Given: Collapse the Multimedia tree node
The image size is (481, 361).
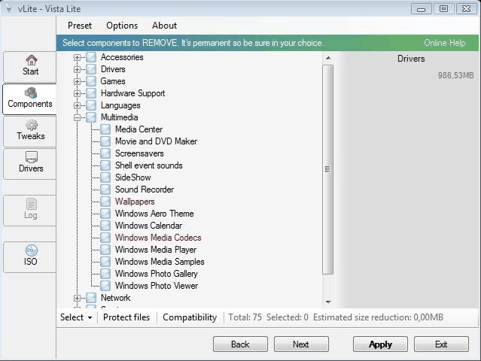Looking at the screenshot, I should click(77, 117).
